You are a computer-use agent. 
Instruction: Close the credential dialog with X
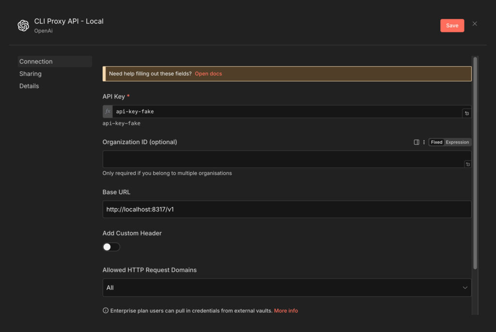tap(475, 24)
